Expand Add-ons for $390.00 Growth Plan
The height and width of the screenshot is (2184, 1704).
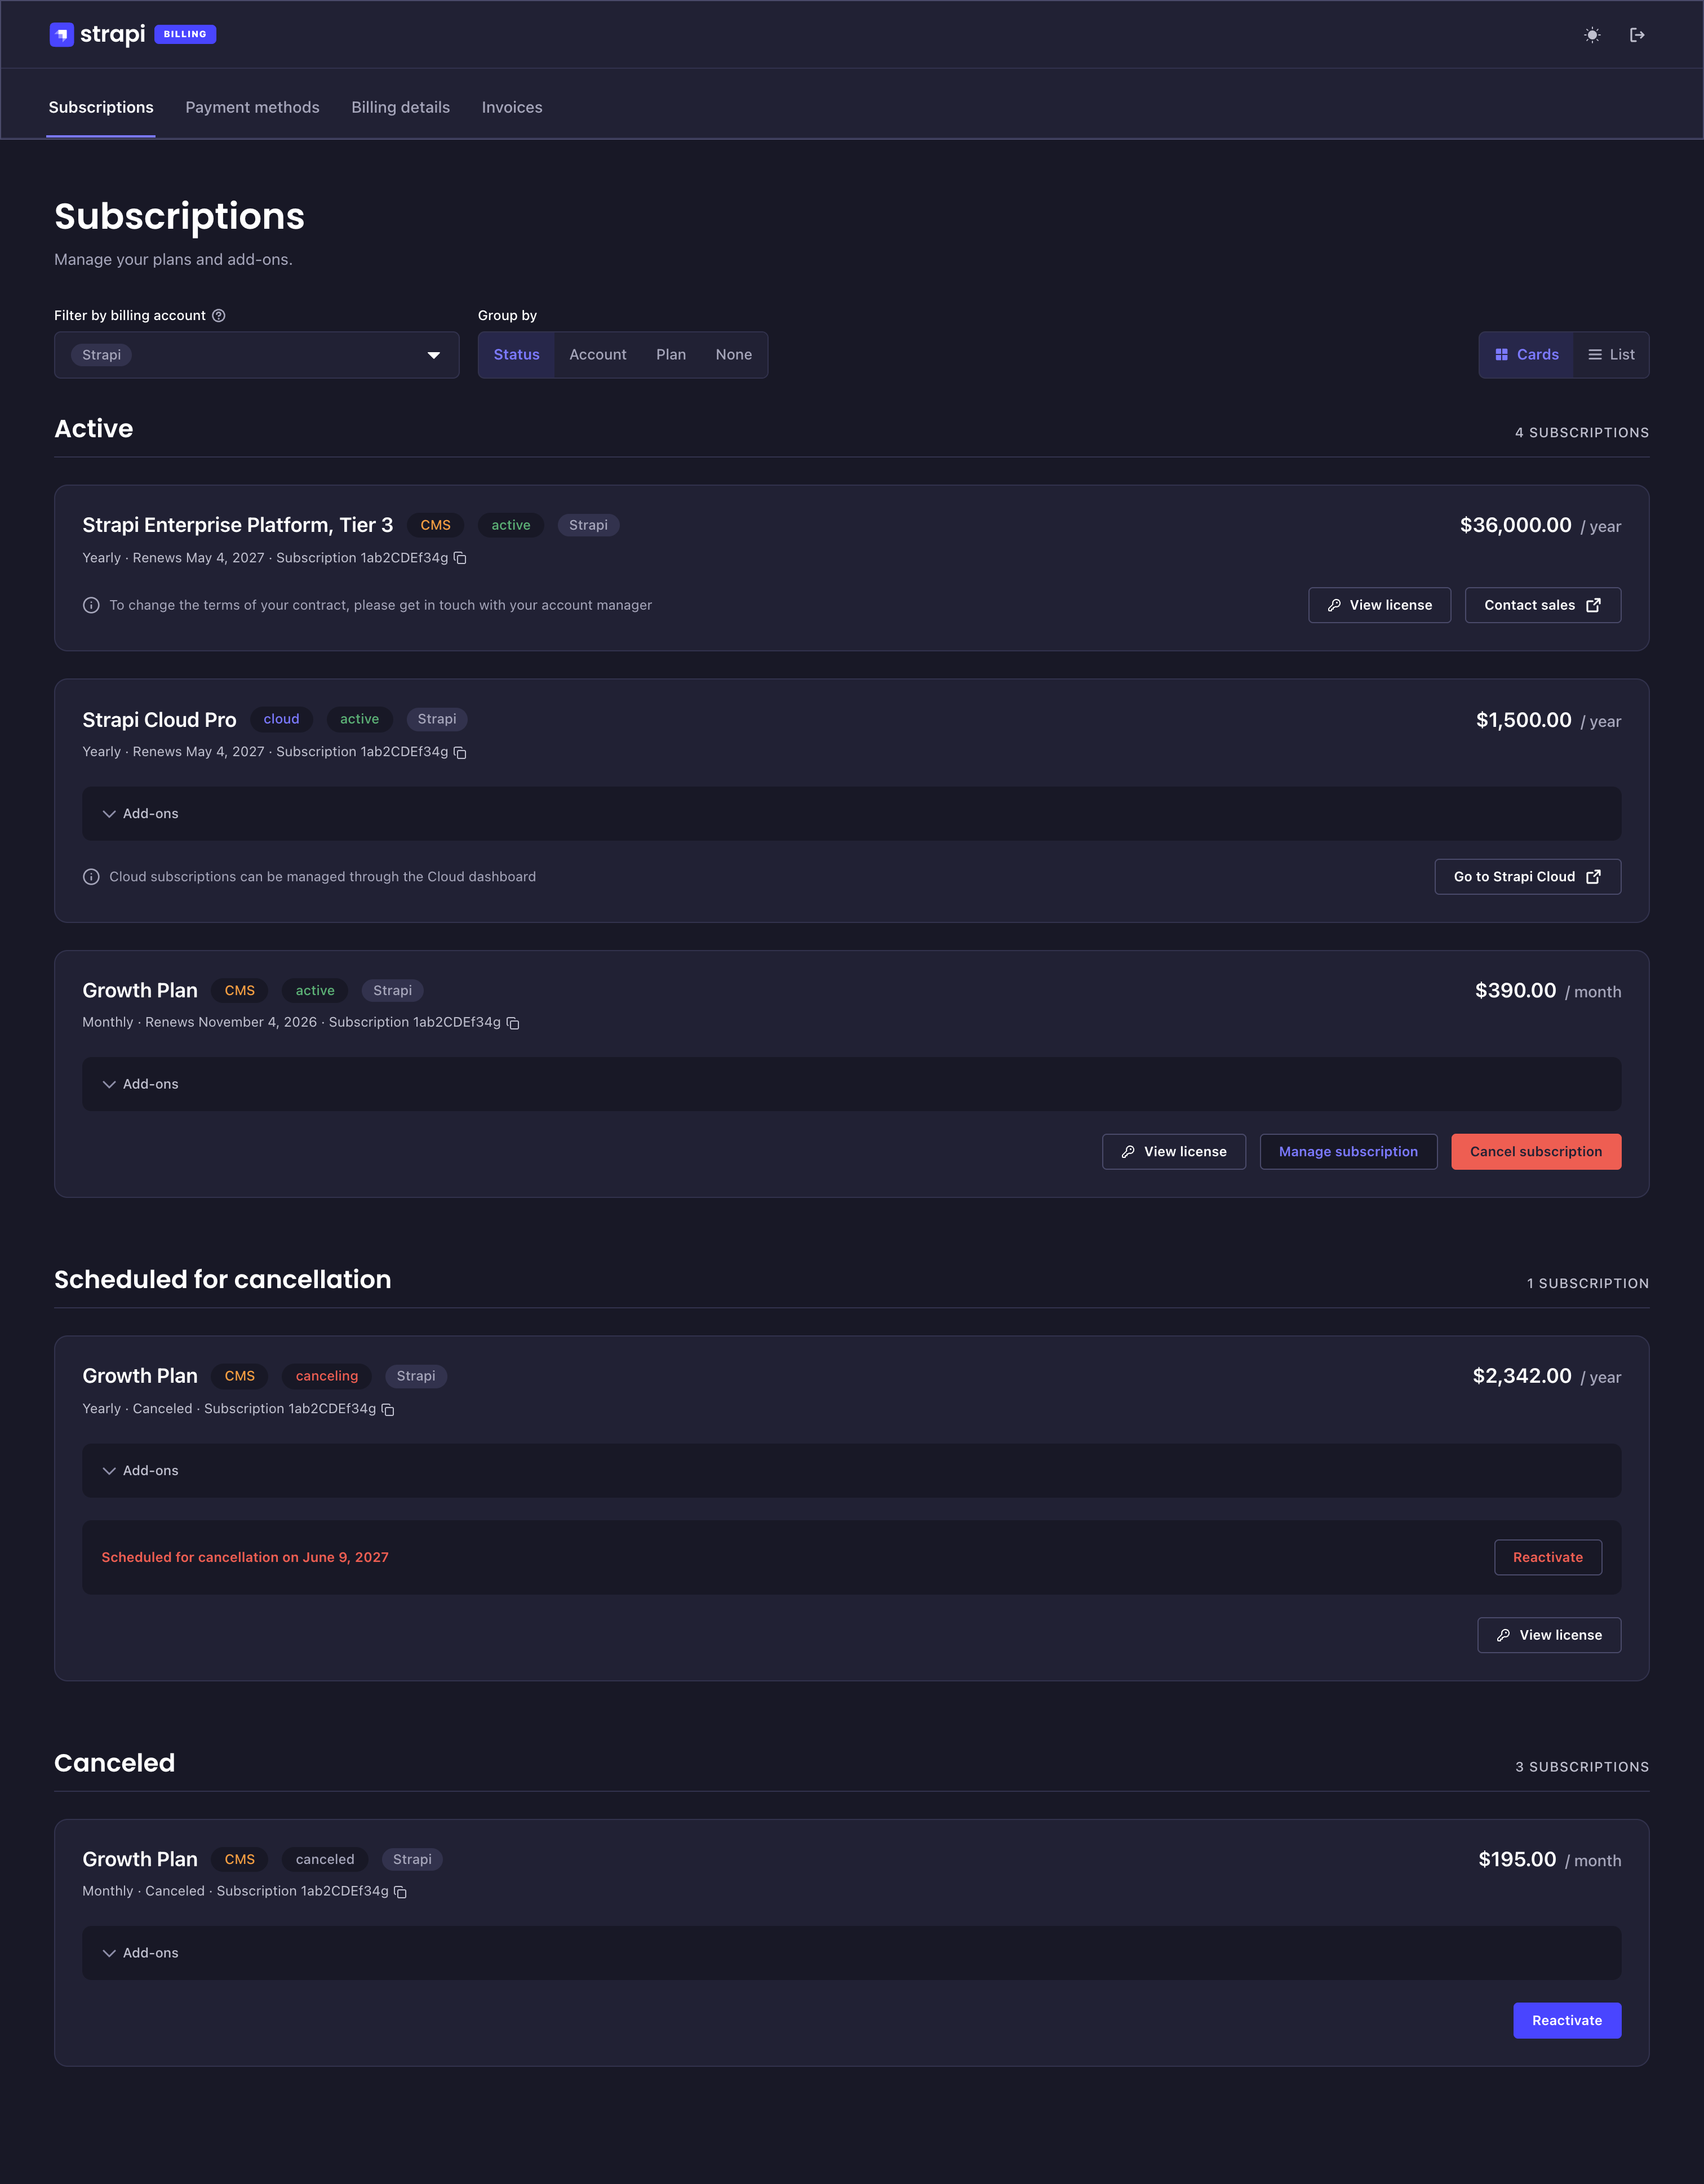click(x=851, y=1084)
